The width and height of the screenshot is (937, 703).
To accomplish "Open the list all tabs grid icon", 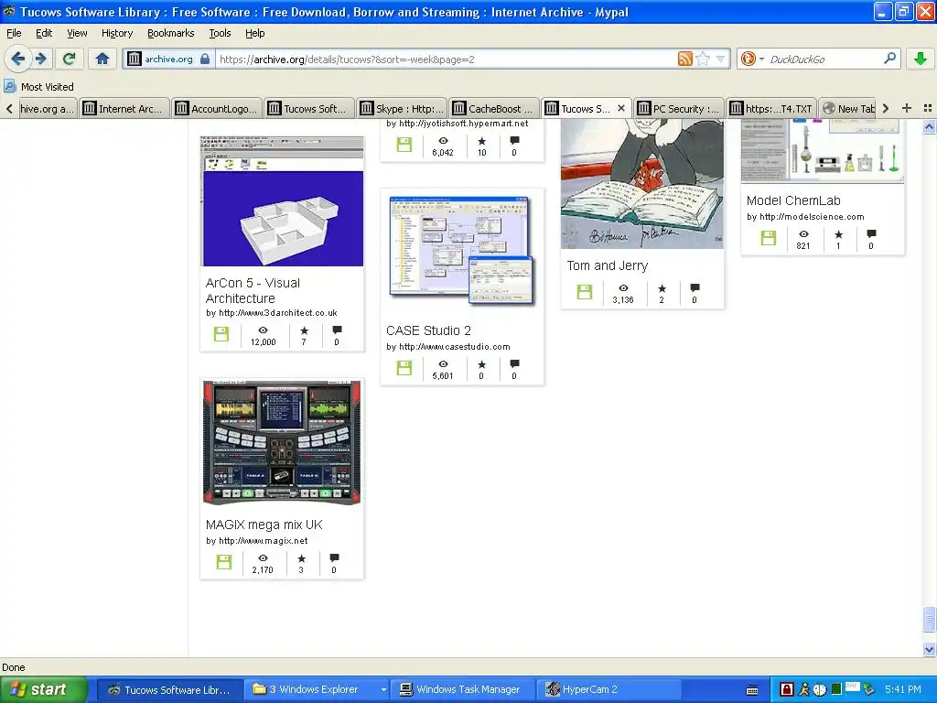I will pos(928,108).
